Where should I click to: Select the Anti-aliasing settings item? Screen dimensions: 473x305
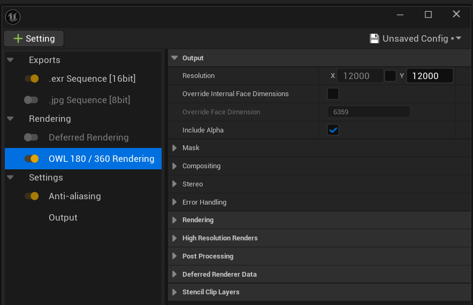(75, 196)
